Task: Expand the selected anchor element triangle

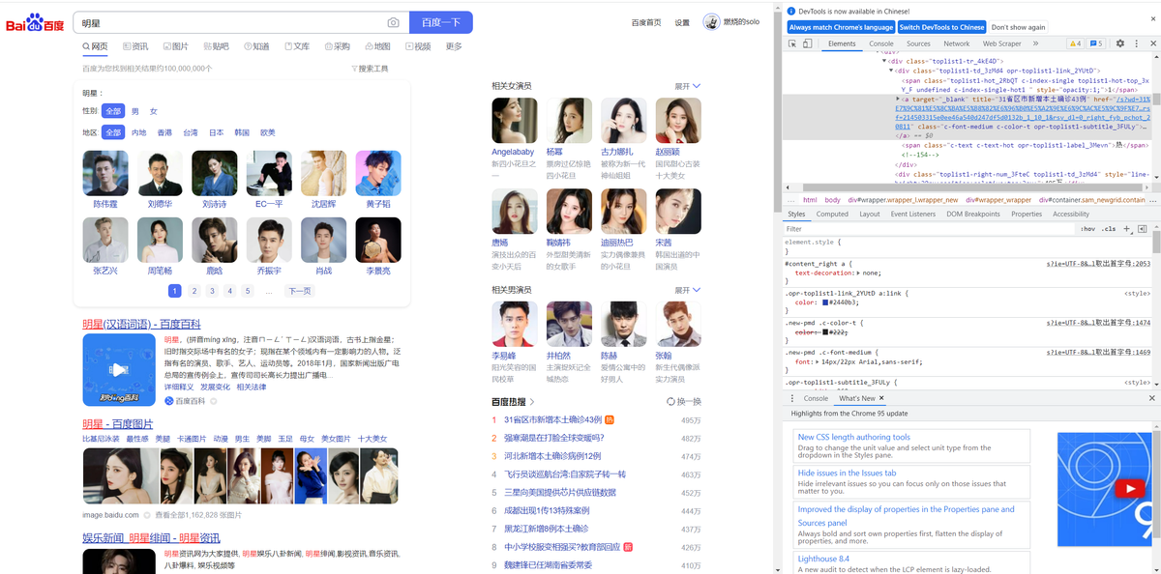Action: (x=898, y=99)
